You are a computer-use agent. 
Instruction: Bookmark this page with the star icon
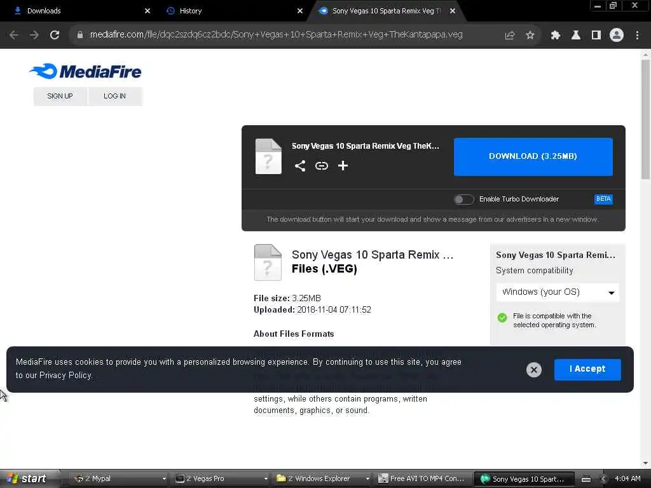pos(530,36)
